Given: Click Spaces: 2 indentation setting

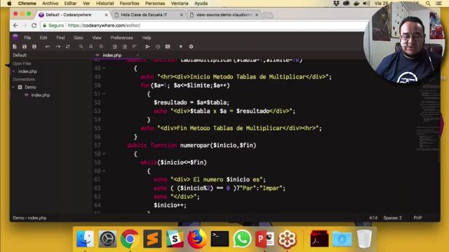Looking at the screenshot, I should pyautogui.click(x=393, y=218).
